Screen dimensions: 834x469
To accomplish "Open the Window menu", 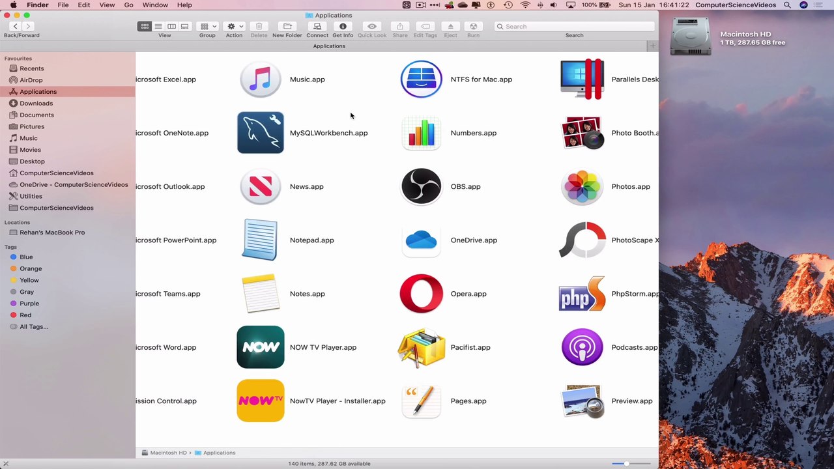I will pyautogui.click(x=155, y=5).
